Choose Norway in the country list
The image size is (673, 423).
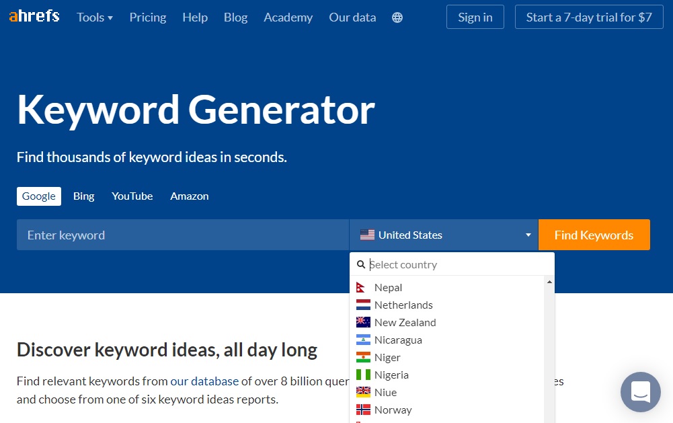[393, 410]
